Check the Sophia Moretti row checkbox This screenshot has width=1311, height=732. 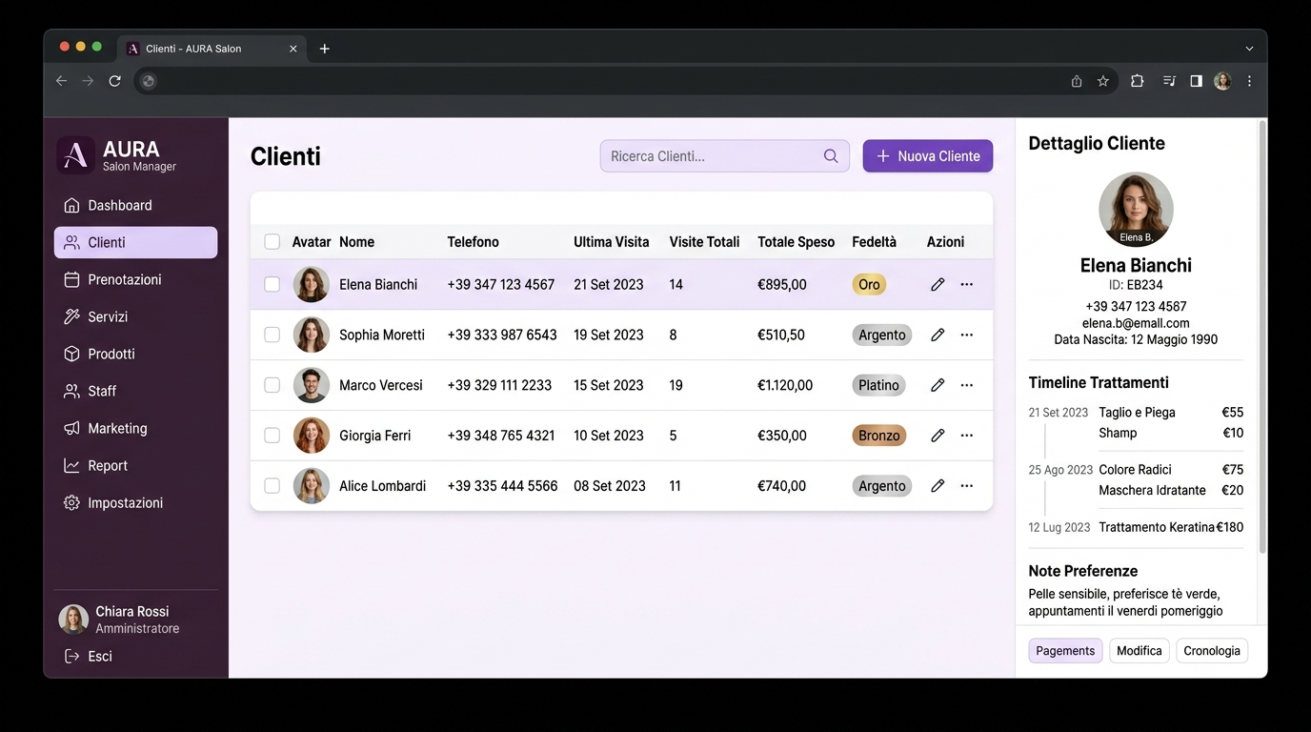pos(272,335)
